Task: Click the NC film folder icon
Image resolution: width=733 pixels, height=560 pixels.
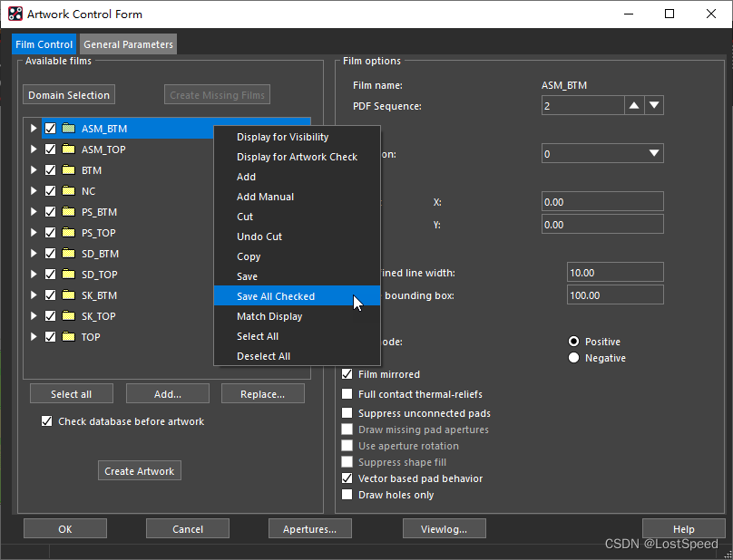Action: (x=68, y=191)
